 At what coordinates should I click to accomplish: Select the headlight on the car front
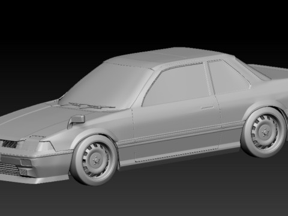tap(46, 146)
